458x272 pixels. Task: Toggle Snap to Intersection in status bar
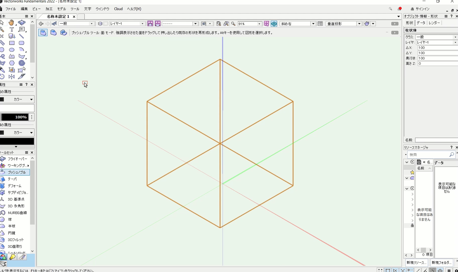coord(403,270)
